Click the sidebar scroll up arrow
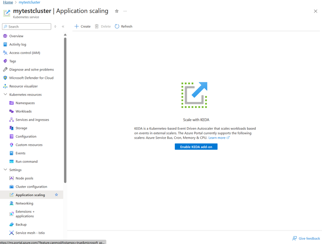Image resolution: width=322 pixels, height=244 pixels. pos(65,35)
